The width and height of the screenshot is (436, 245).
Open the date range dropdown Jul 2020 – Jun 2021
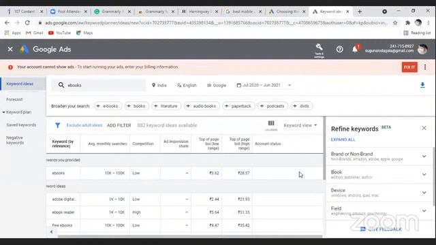[264, 85]
